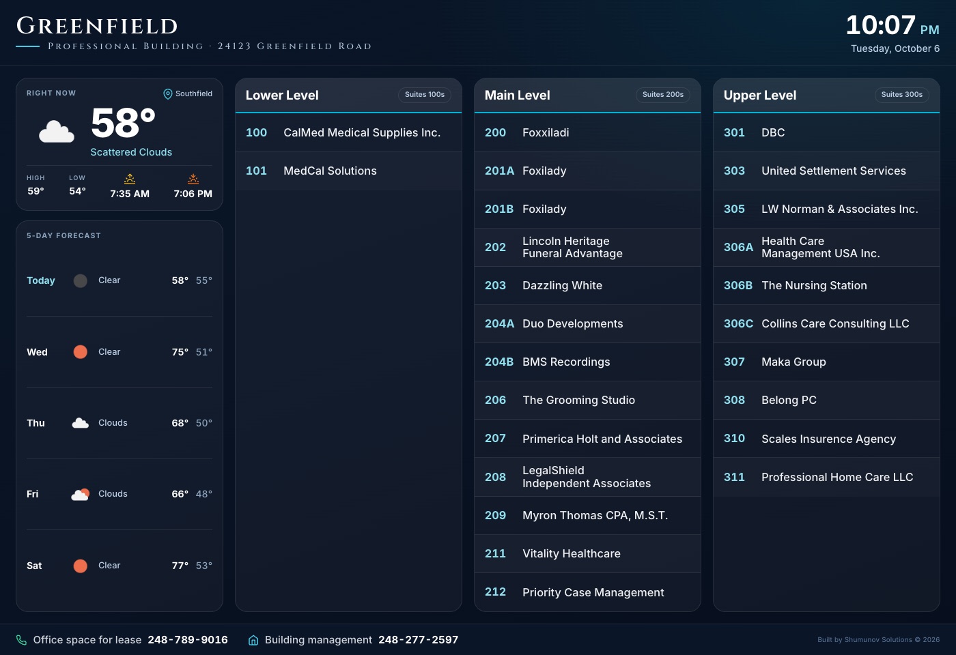Click the office lease number 248-789-9016

click(188, 640)
